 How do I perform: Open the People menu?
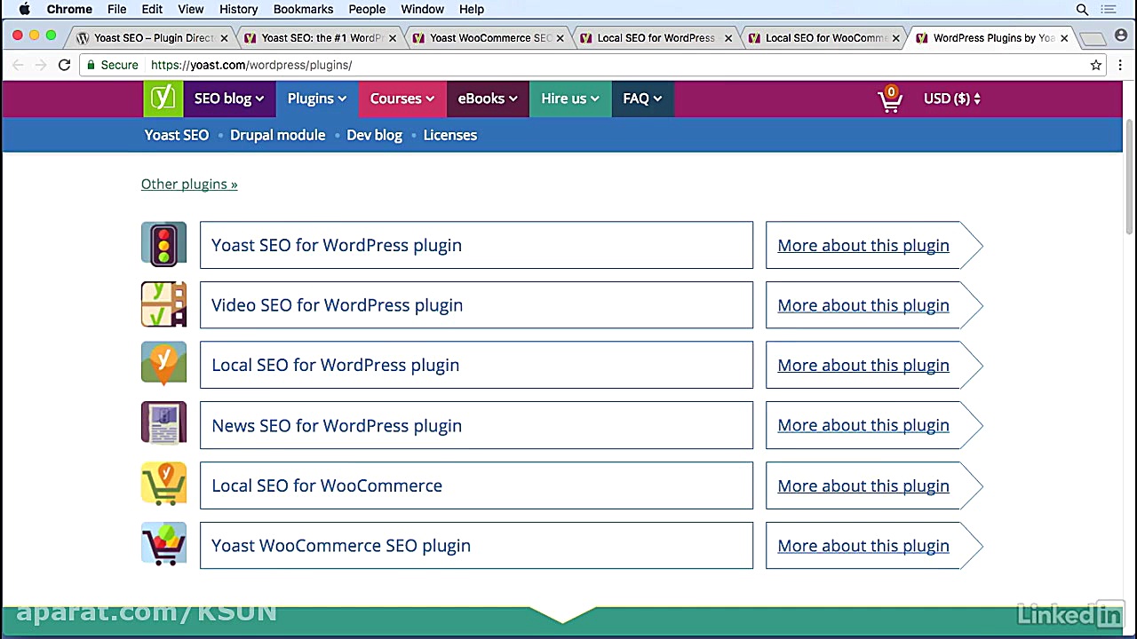click(367, 9)
